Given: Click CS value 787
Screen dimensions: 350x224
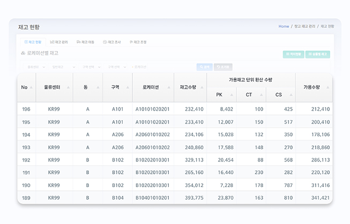Looking at the screenshot, I should [x=288, y=186].
